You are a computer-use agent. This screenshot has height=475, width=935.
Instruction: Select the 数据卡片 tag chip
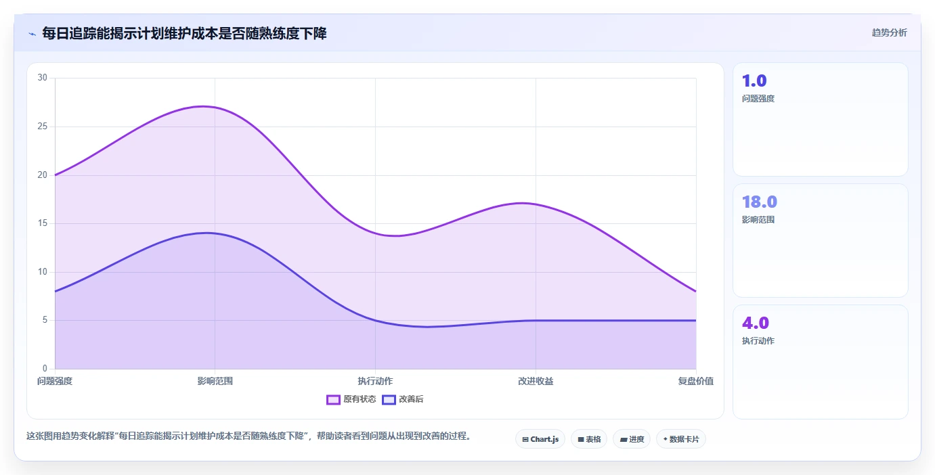[x=681, y=439]
